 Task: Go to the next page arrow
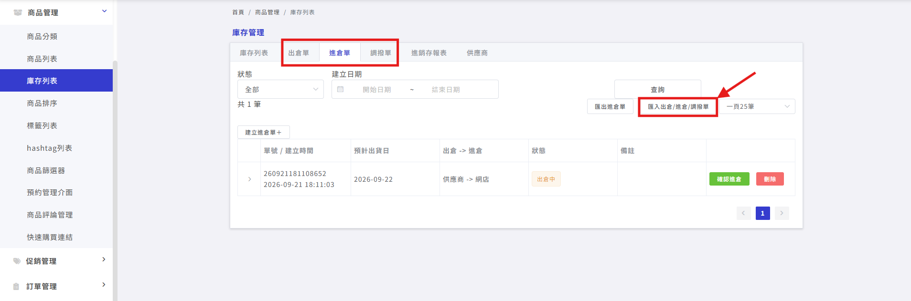pyautogui.click(x=782, y=213)
